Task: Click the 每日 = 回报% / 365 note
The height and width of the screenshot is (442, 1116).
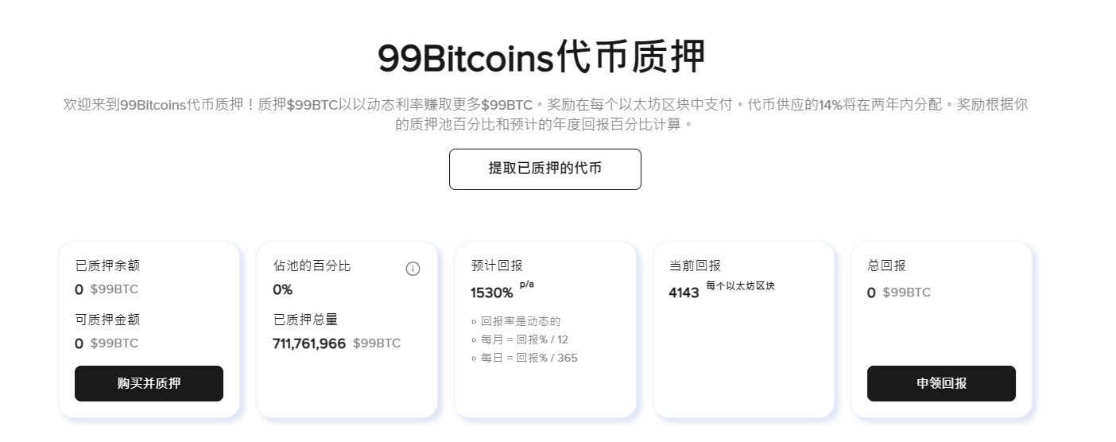Action: click(x=529, y=358)
